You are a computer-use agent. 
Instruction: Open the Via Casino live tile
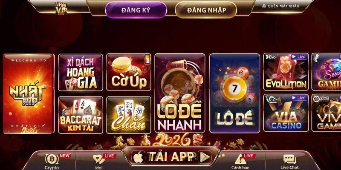(x=286, y=113)
